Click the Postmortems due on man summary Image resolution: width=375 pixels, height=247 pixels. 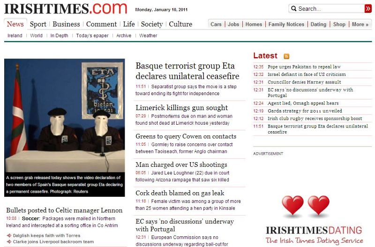pos(184,120)
